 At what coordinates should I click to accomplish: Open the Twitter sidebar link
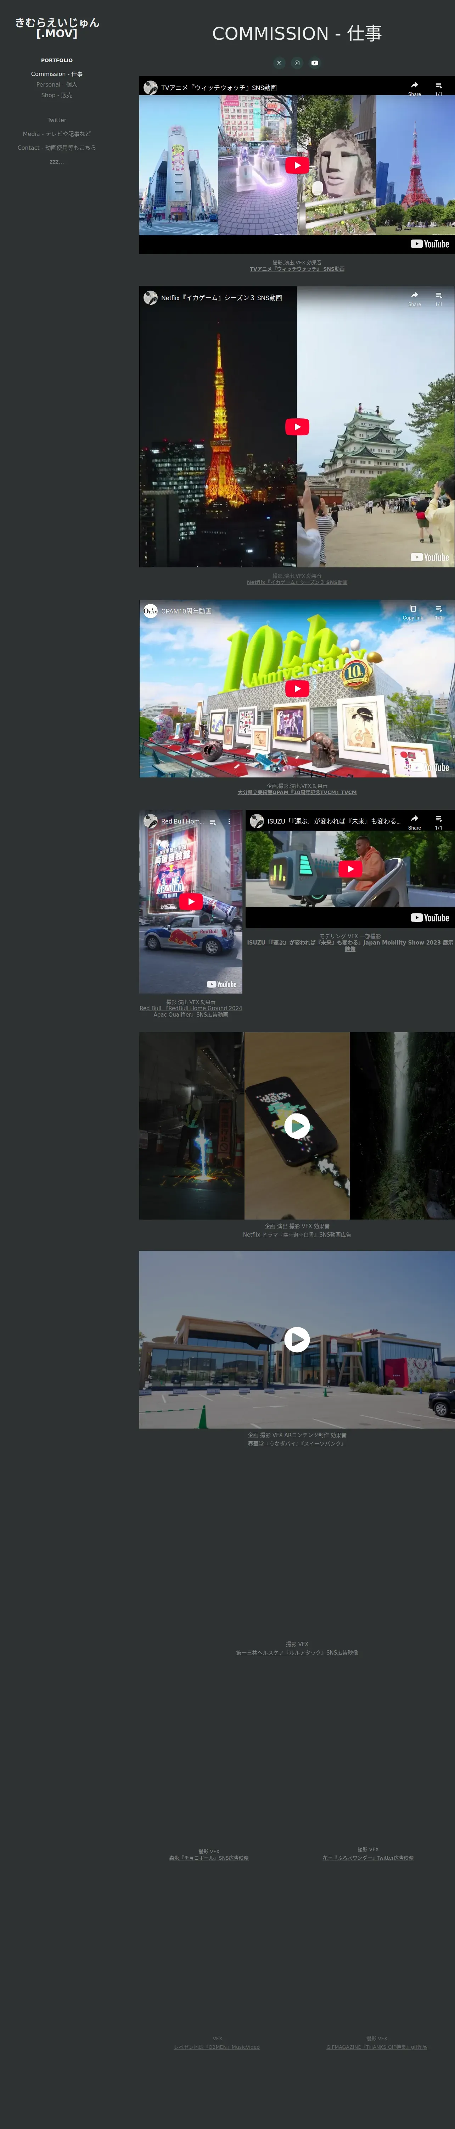coord(57,120)
